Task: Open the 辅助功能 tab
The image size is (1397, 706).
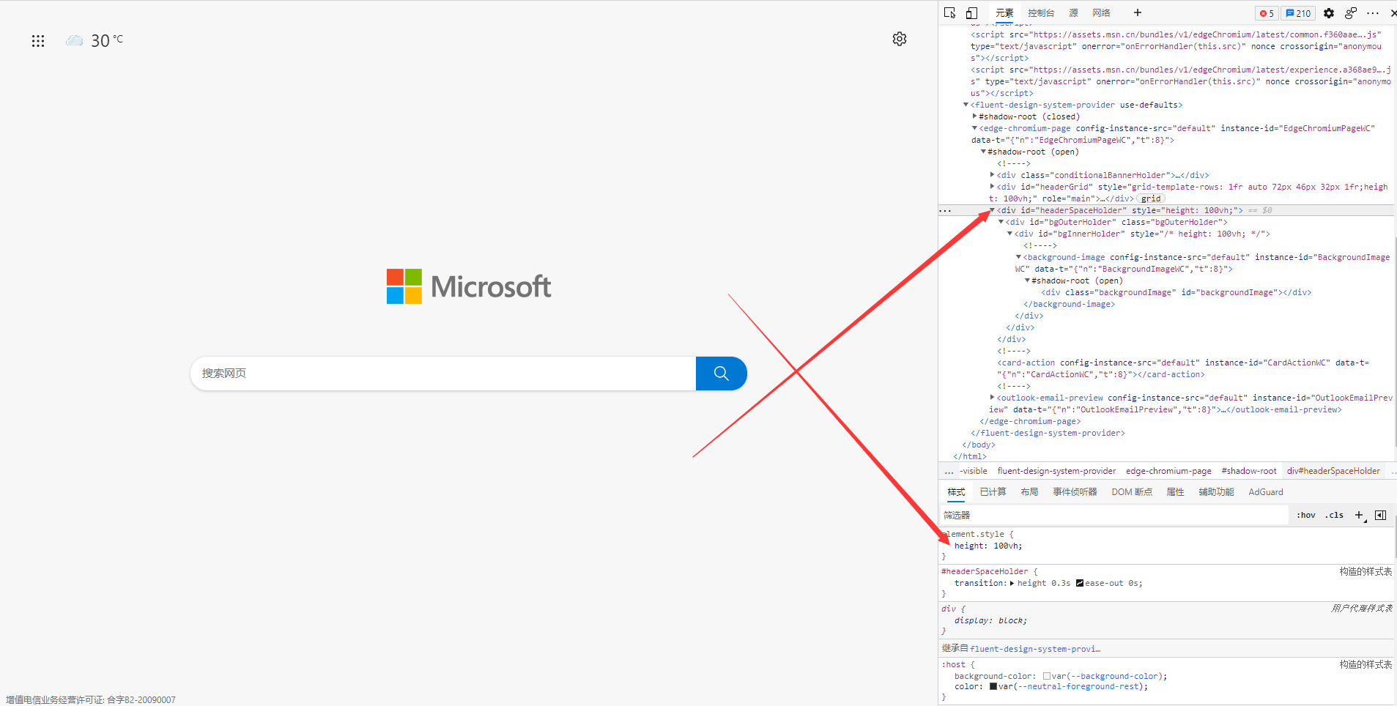Action: point(1217,492)
